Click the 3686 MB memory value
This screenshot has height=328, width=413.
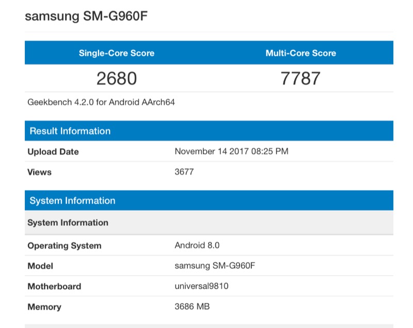(192, 307)
